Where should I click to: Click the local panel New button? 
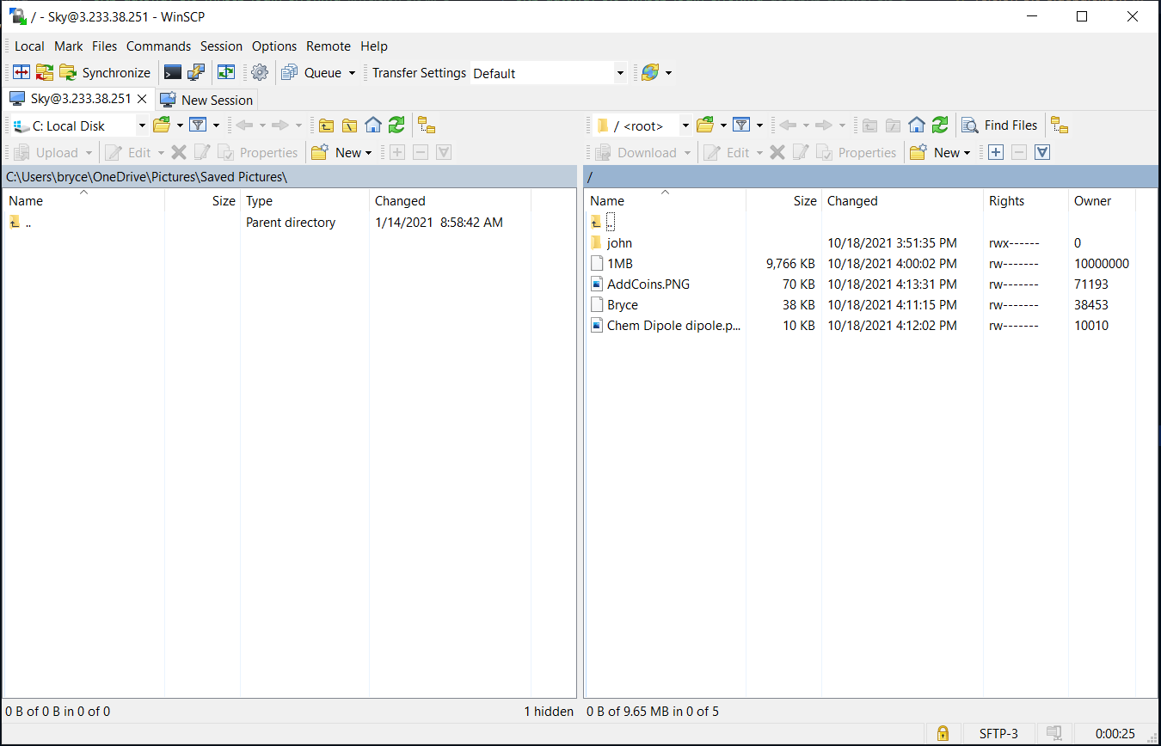coord(341,153)
